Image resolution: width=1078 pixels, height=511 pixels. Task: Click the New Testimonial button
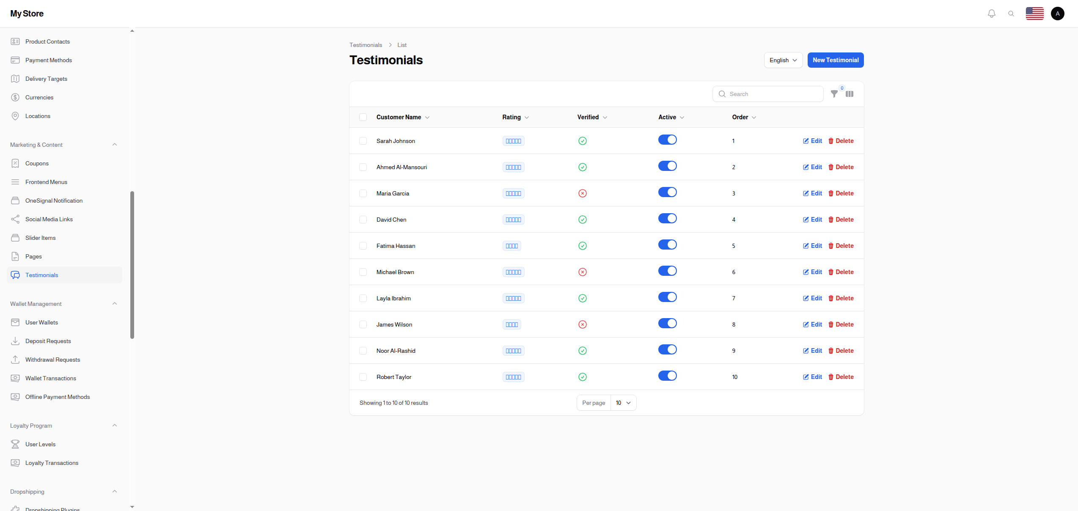pyautogui.click(x=835, y=60)
